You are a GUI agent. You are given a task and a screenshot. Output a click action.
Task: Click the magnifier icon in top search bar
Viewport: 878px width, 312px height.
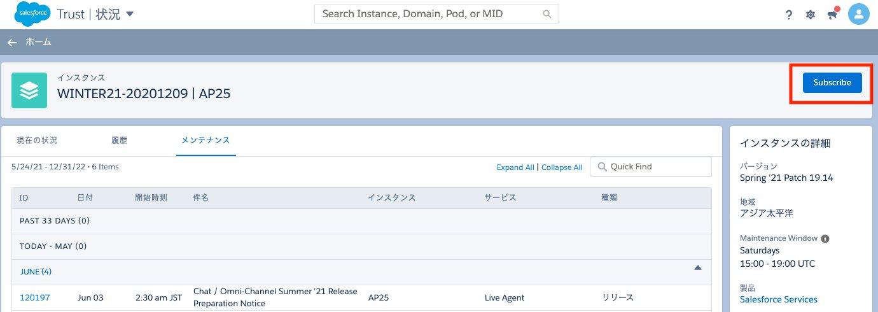(547, 14)
